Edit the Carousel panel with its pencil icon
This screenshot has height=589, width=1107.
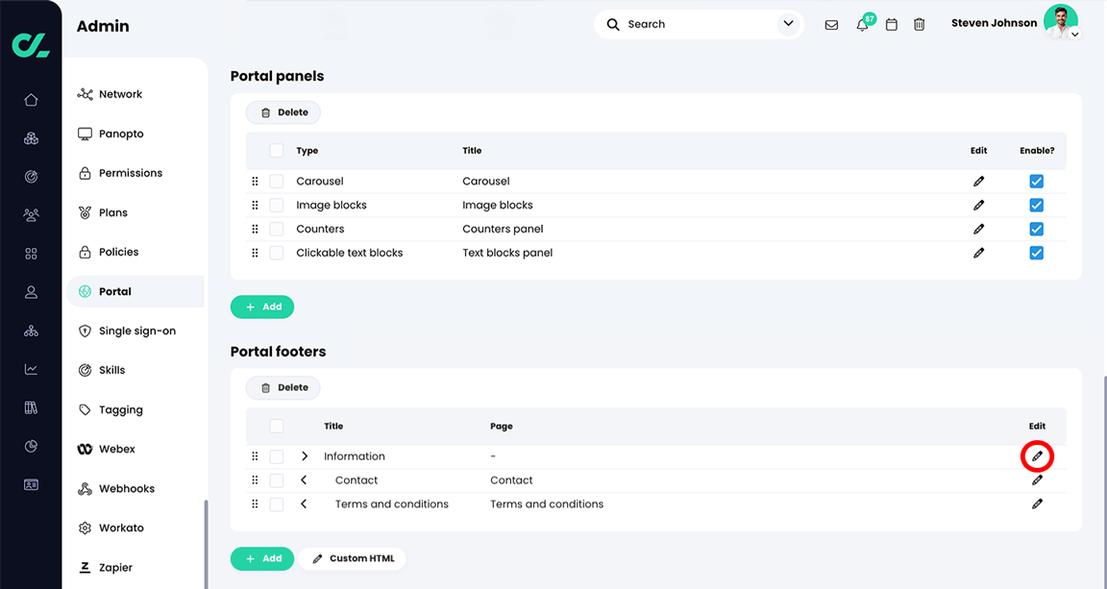tap(978, 181)
